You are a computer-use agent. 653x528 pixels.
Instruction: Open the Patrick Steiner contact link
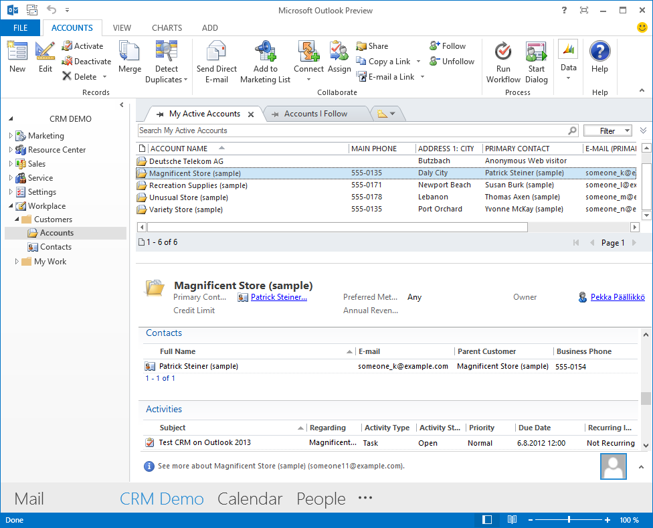[x=278, y=297]
